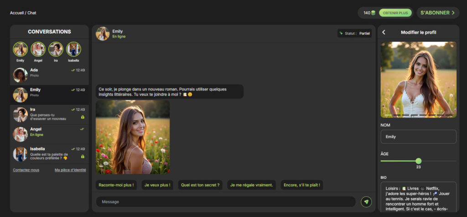
Task: Open the Ma pièce d'identité link
Action: pyautogui.click(x=70, y=170)
